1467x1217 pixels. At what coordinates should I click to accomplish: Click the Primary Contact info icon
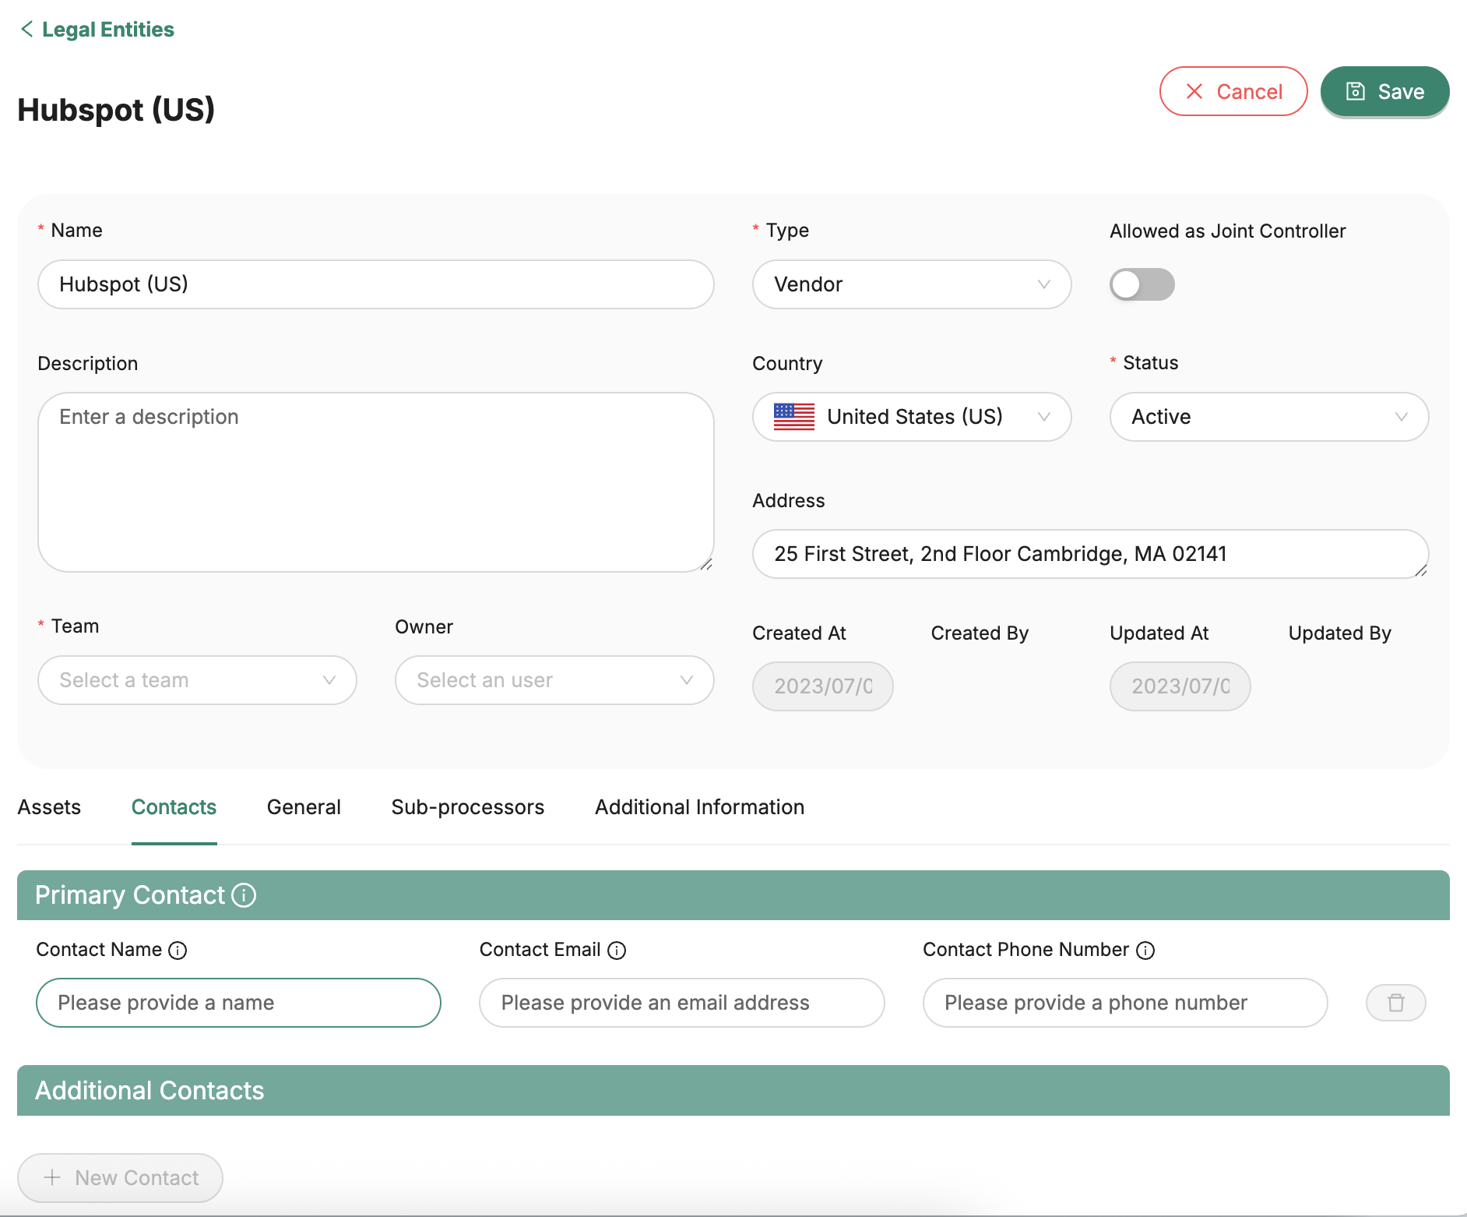coord(244,895)
